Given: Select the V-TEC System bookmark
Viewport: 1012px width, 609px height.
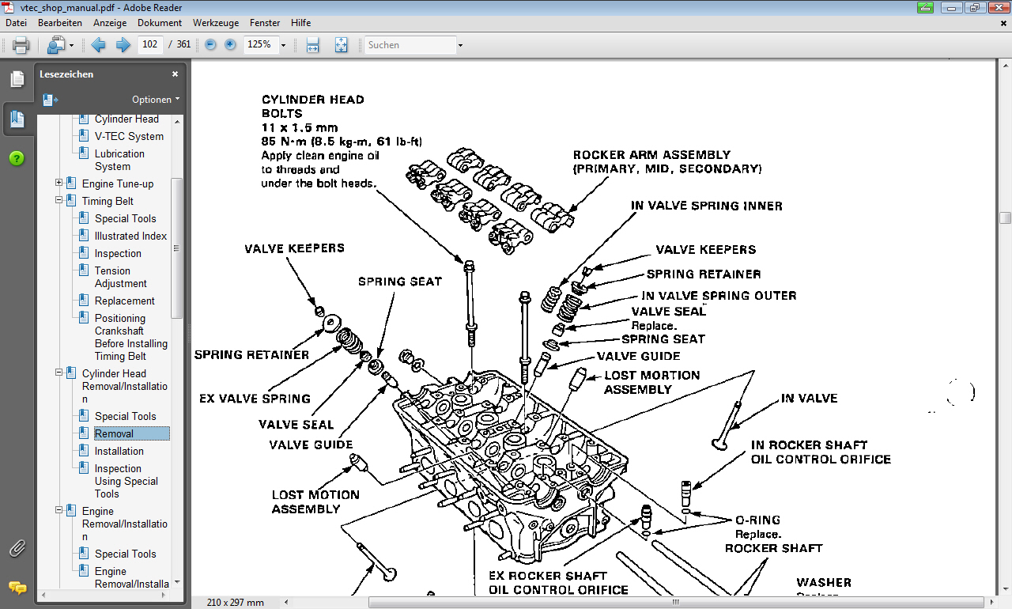Looking at the screenshot, I should (129, 136).
